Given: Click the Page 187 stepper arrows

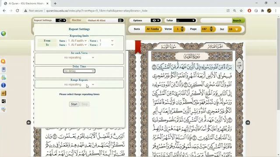Looking at the screenshot, I should tap(211, 29).
